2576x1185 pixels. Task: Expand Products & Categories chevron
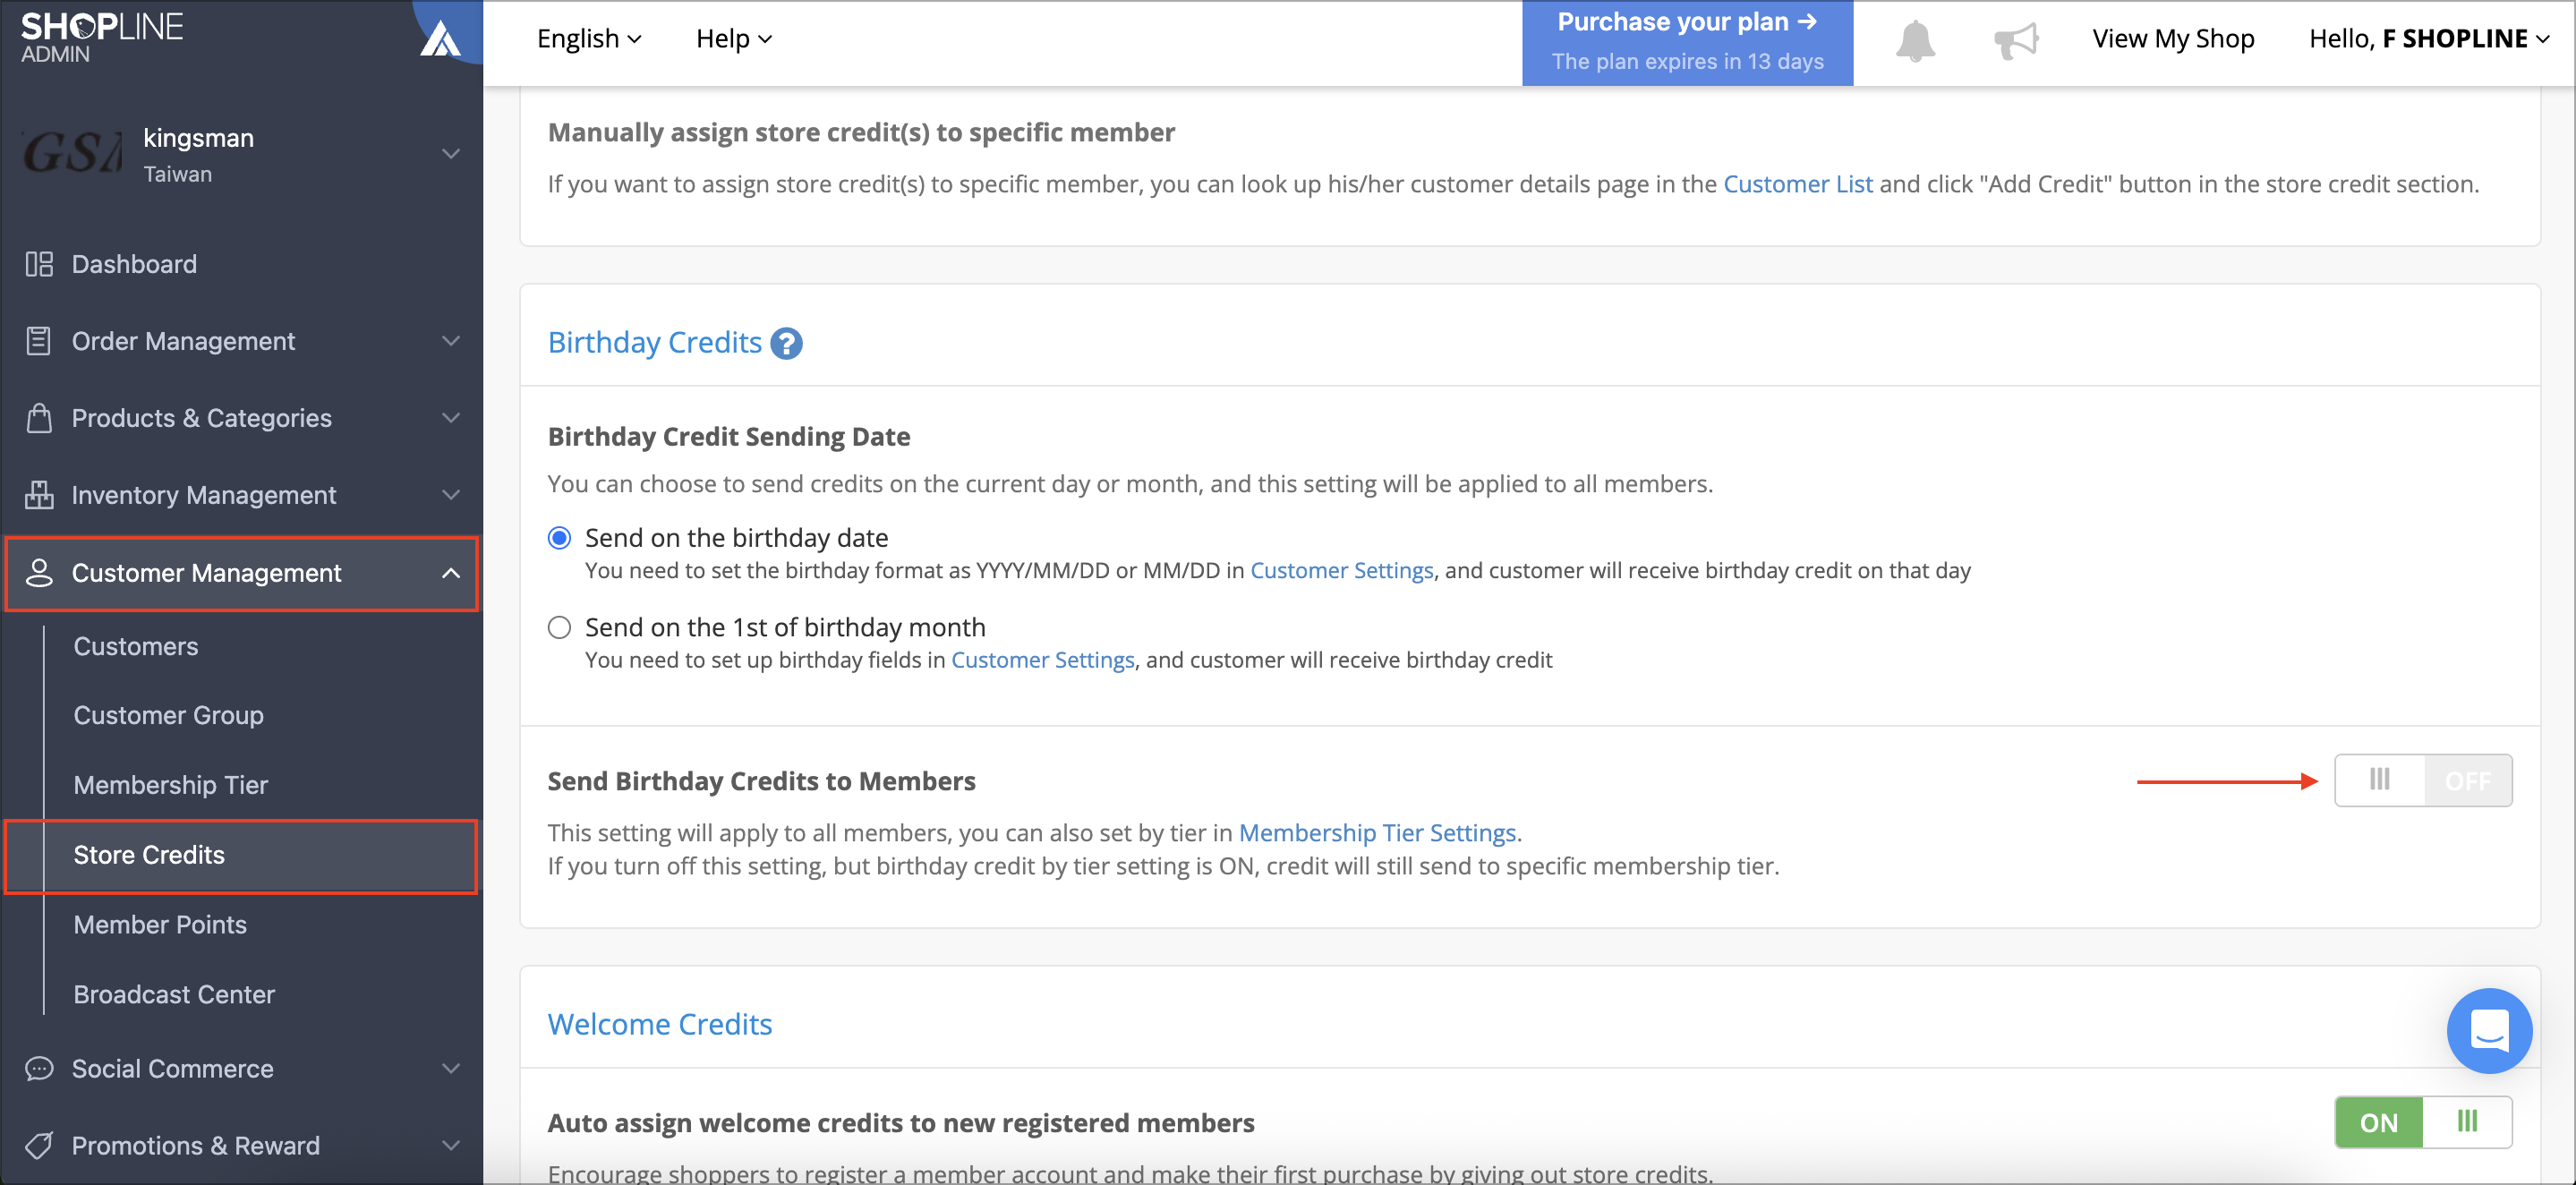[x=451, y=418]
